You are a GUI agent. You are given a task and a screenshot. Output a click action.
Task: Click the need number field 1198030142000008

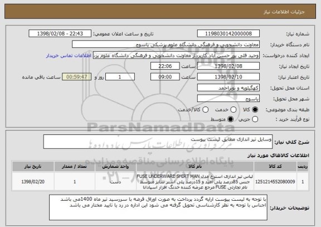coord(228,33)
